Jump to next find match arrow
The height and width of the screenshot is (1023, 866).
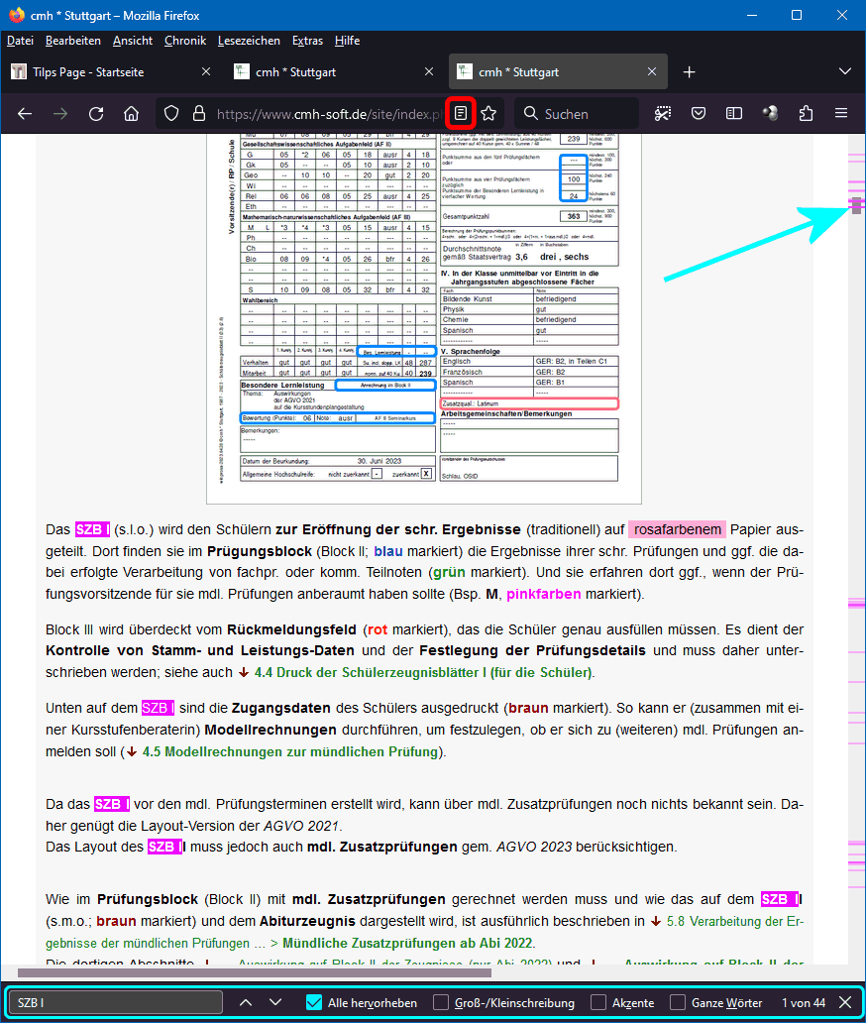[x=275, y=1002]
